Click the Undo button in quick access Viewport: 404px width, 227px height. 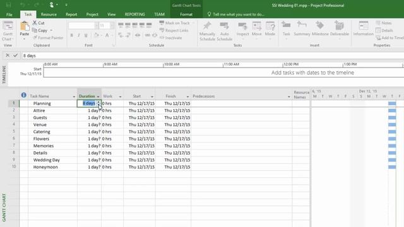coord(23,5)
